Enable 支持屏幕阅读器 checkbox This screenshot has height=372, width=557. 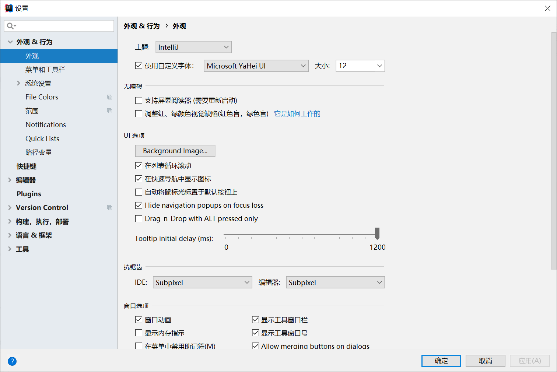[x=139, y=100]
